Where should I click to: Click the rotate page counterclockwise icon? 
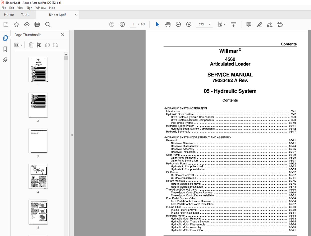pos(48,45)
